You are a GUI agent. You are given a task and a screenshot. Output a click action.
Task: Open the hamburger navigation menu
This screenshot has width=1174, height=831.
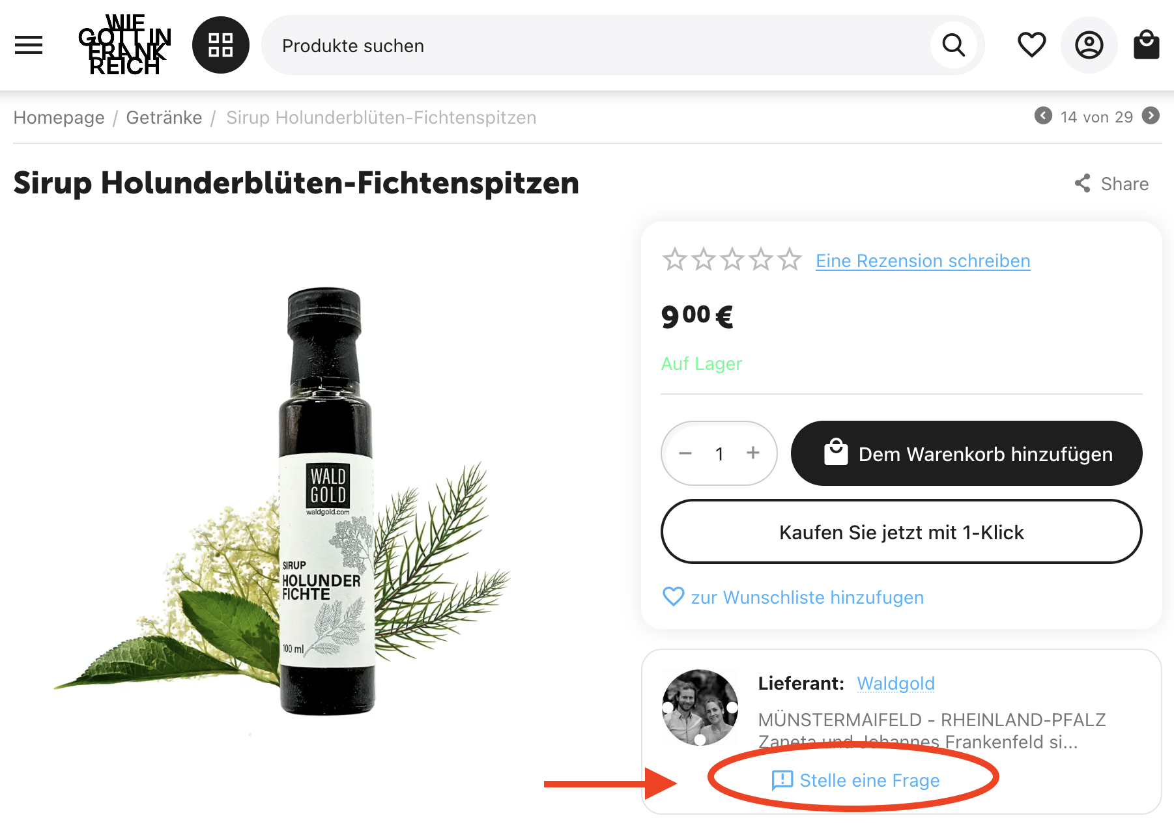[29, 45]
